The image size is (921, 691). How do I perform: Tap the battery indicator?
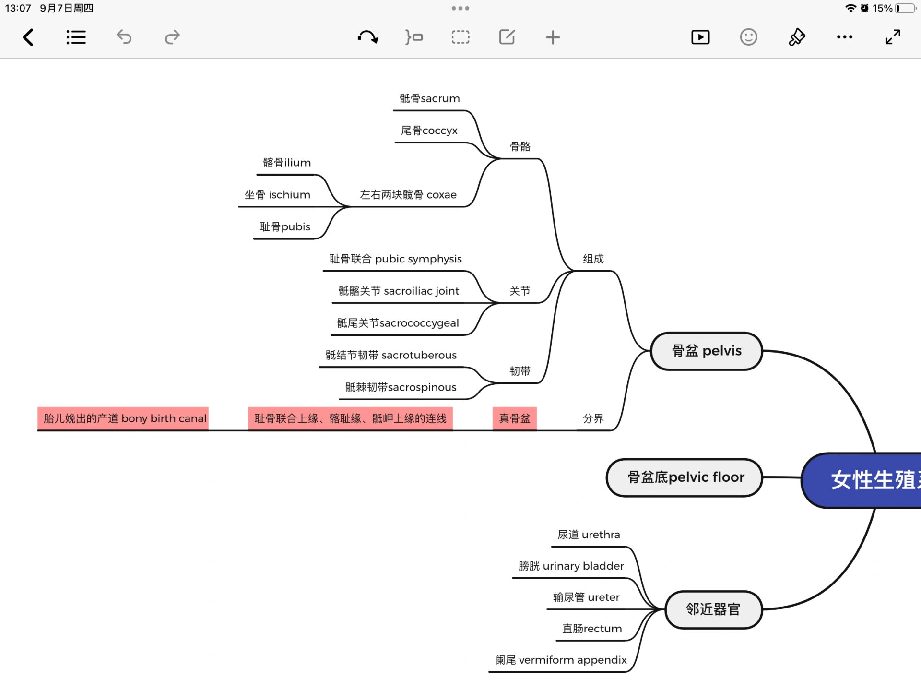pyautogui.click(x=906, y=8)
